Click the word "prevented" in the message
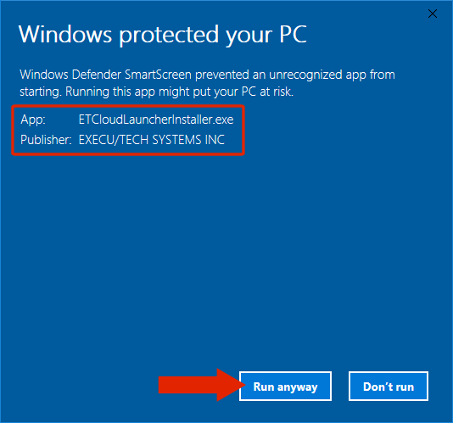The width and height of the screenshot is (453, 423). coord(222,75)
